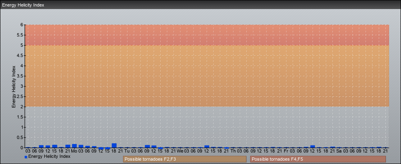Viewport: 401px width, 164px height.
Task: Click the Sa day label on x-axis
Action: pos(339,151)
